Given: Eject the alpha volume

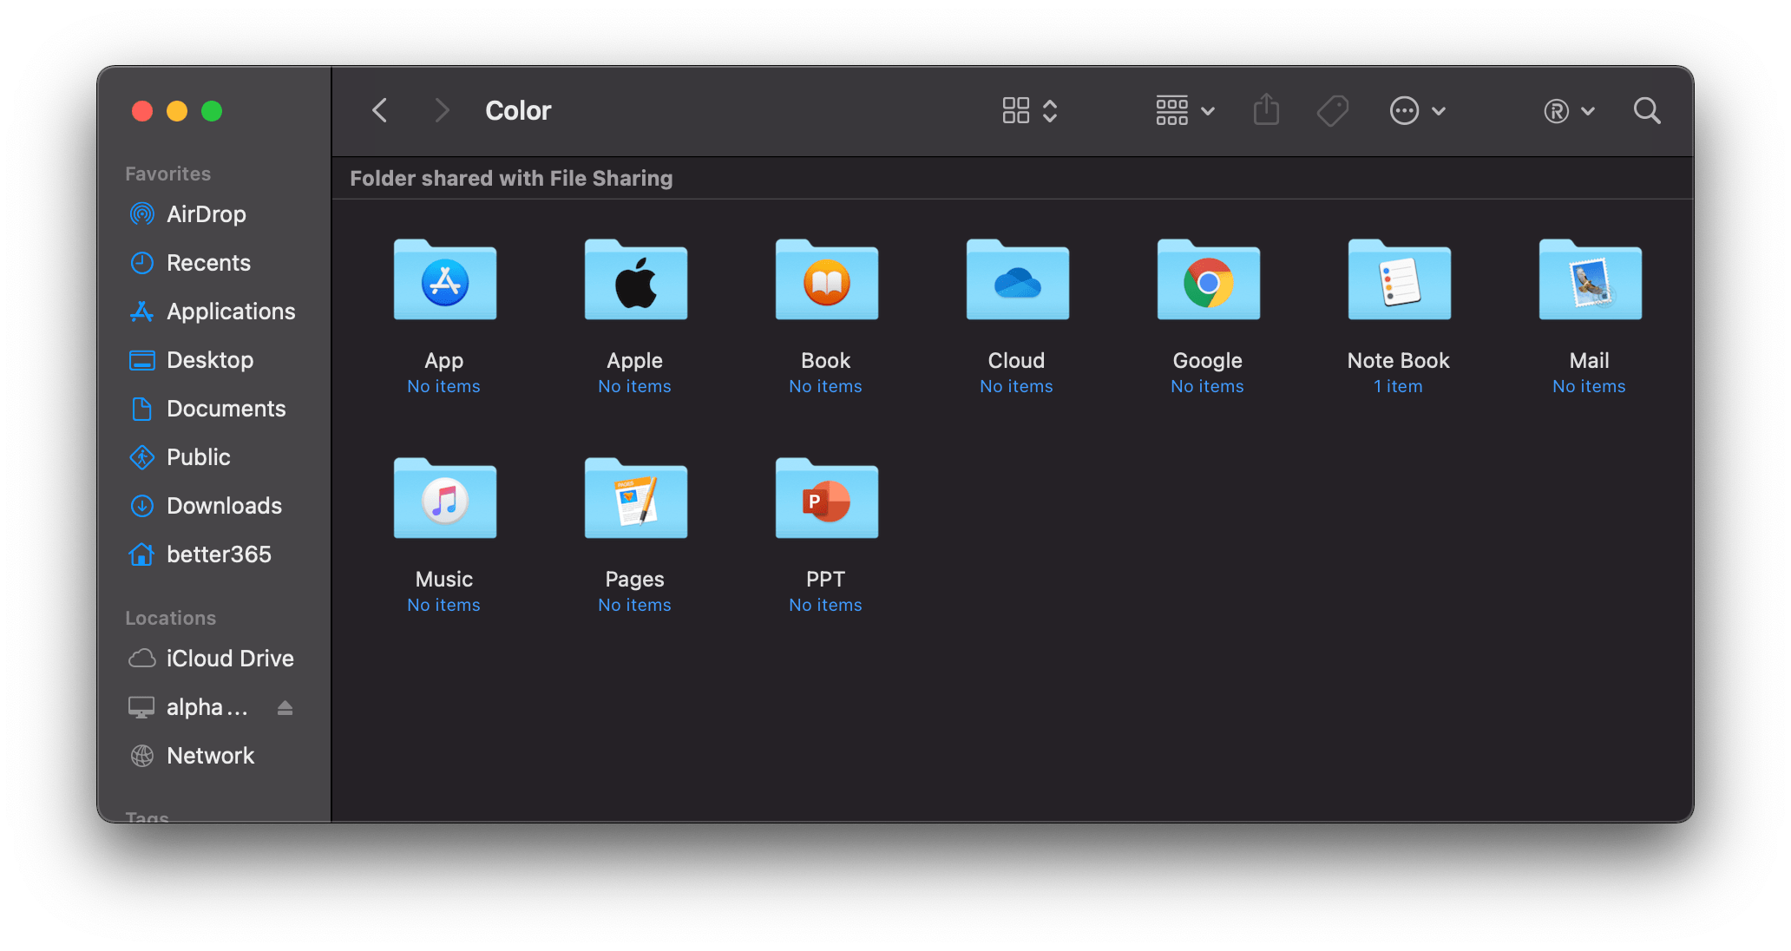Looking at the screenshot, I should click(285, 708).
